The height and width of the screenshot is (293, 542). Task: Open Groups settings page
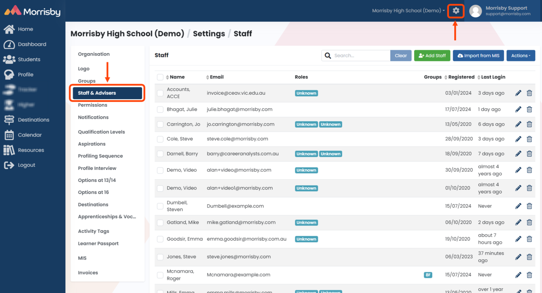coord(87,81)
